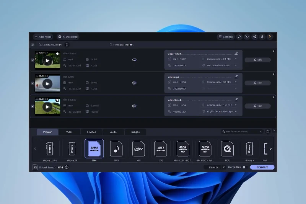Expand the AAC 320 Kbps Stereo audio dropdown
The height and width of the screenshot is (204, 306).
click(x=236, y=65)
